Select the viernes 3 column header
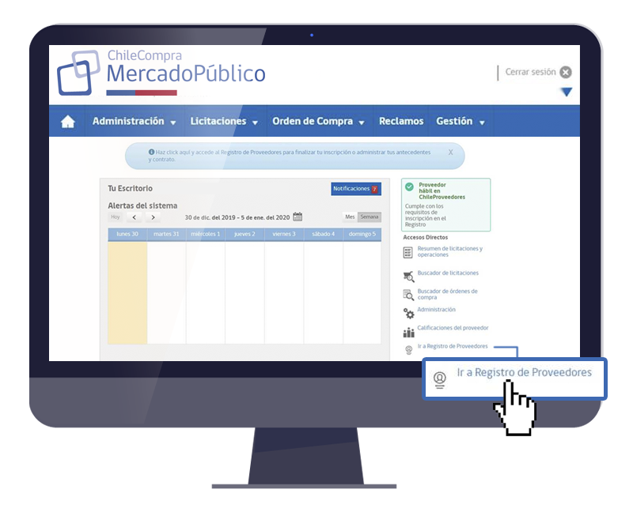 pyautogui.click(x=284, y=234)
